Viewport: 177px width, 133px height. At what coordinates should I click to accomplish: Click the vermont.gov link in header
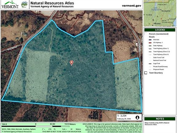point(132,6)
